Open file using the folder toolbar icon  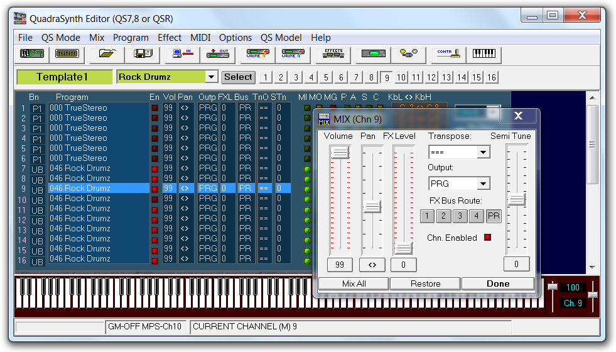(x=107, y=55)
